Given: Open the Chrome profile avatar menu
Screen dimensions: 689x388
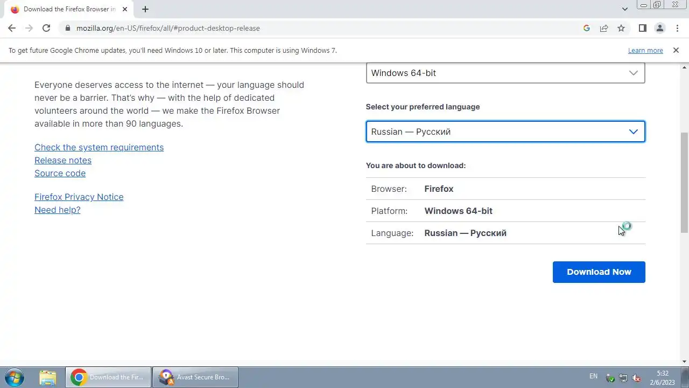Looking at the screenshot, I should click(x=659, y=28).
